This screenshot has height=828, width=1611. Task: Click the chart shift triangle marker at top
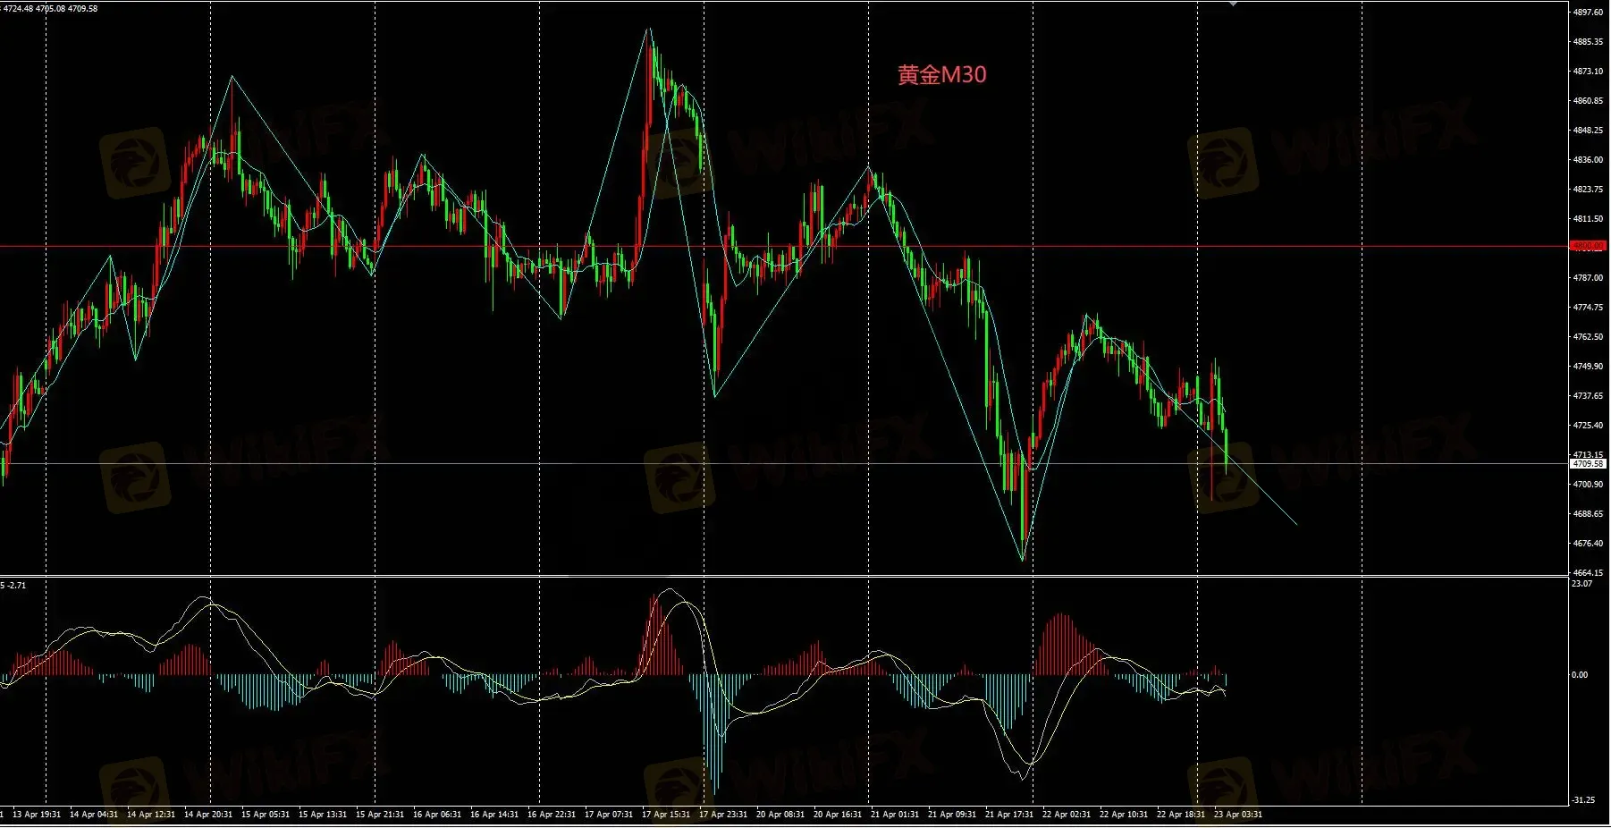coord(1233,4)
